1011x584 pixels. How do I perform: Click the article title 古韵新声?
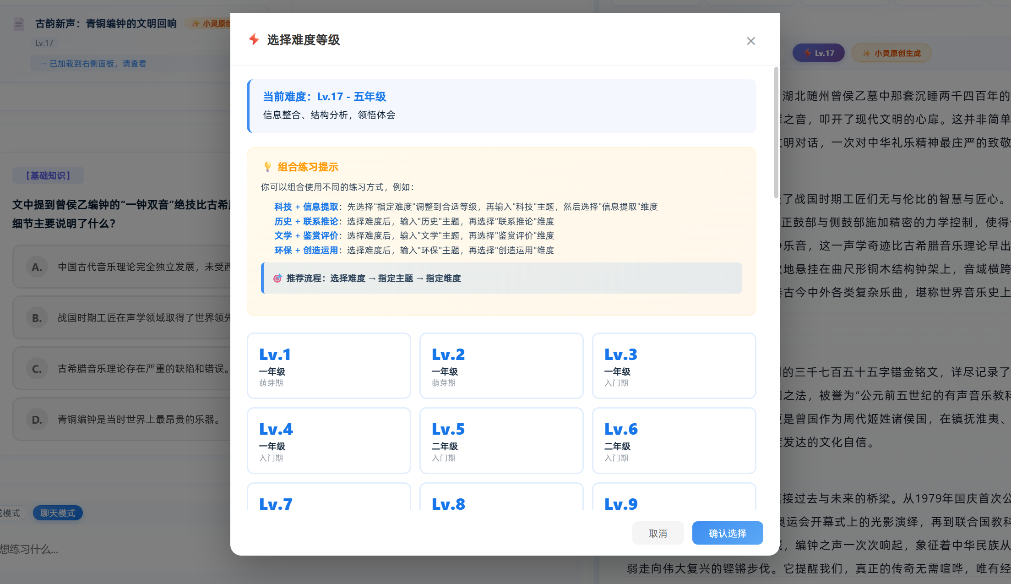click(x=106, y=24)
